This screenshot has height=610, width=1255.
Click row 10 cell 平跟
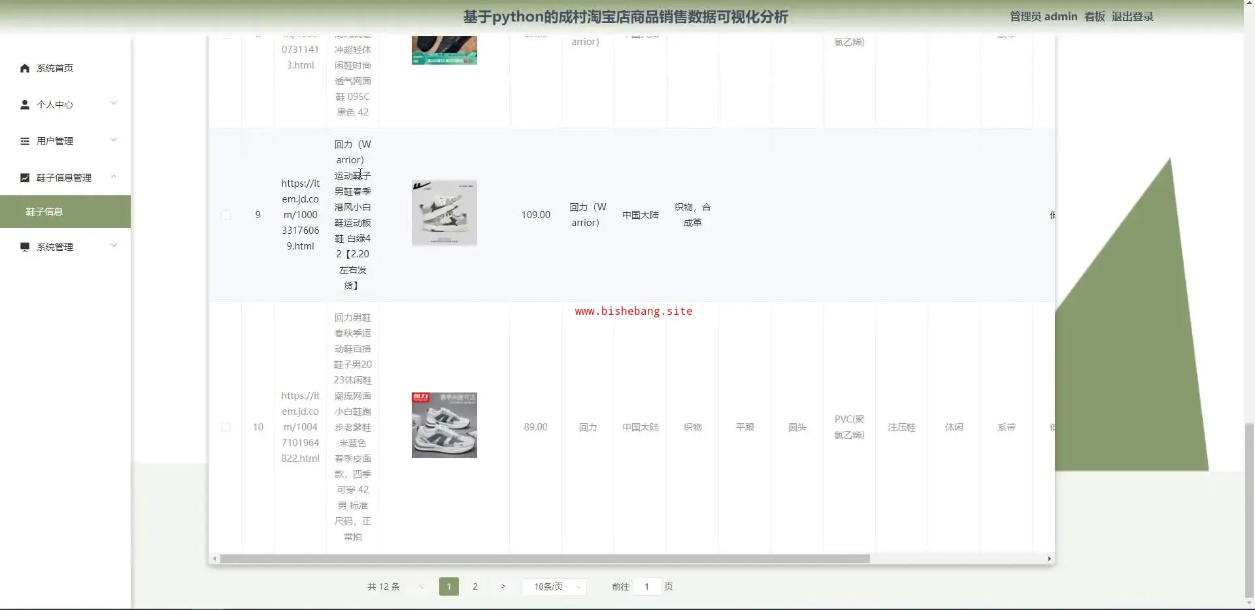745,427
